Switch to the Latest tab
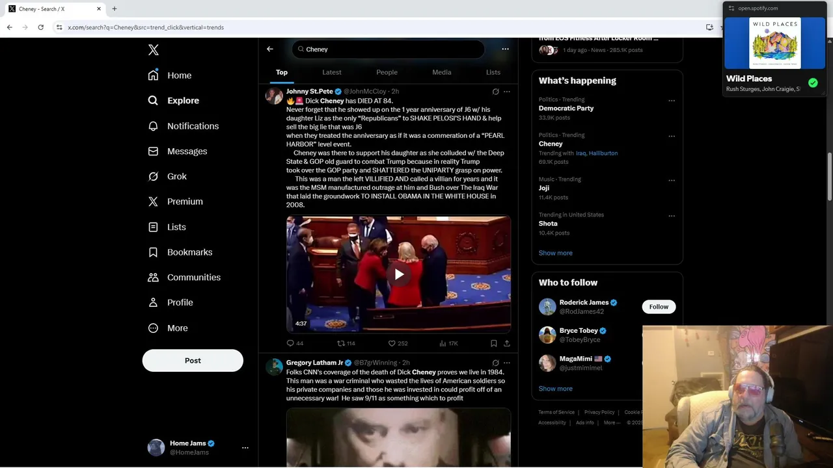833x468 pixels. click(332, 72)
